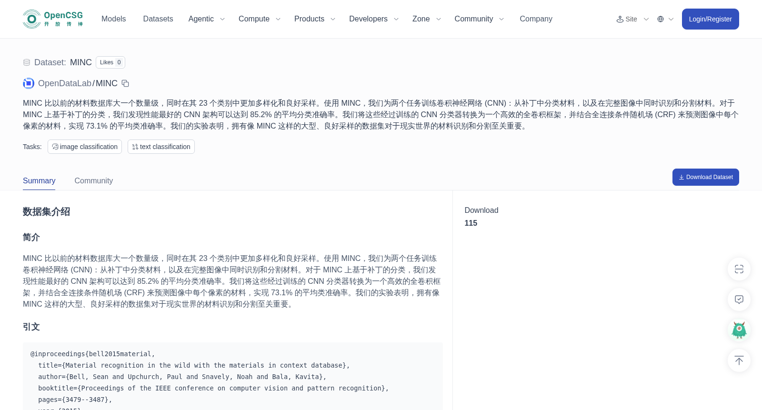Expand the Zone menu
The height and width of the screenshot is (410, 762).
tap(427, 19)
